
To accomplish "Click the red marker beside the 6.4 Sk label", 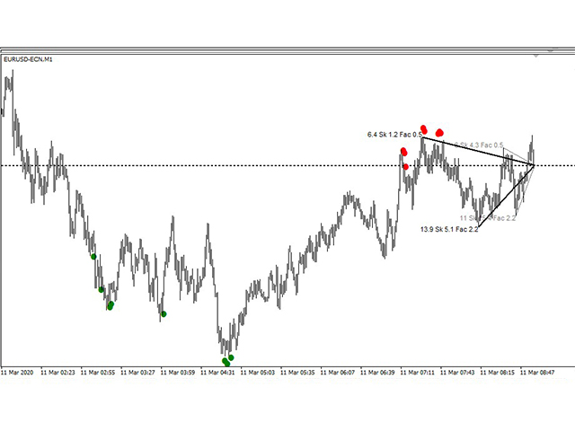I will pos(423,129).
